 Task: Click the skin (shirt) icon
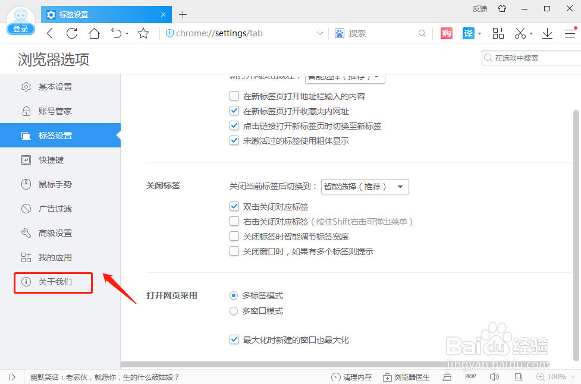[502, 8]
